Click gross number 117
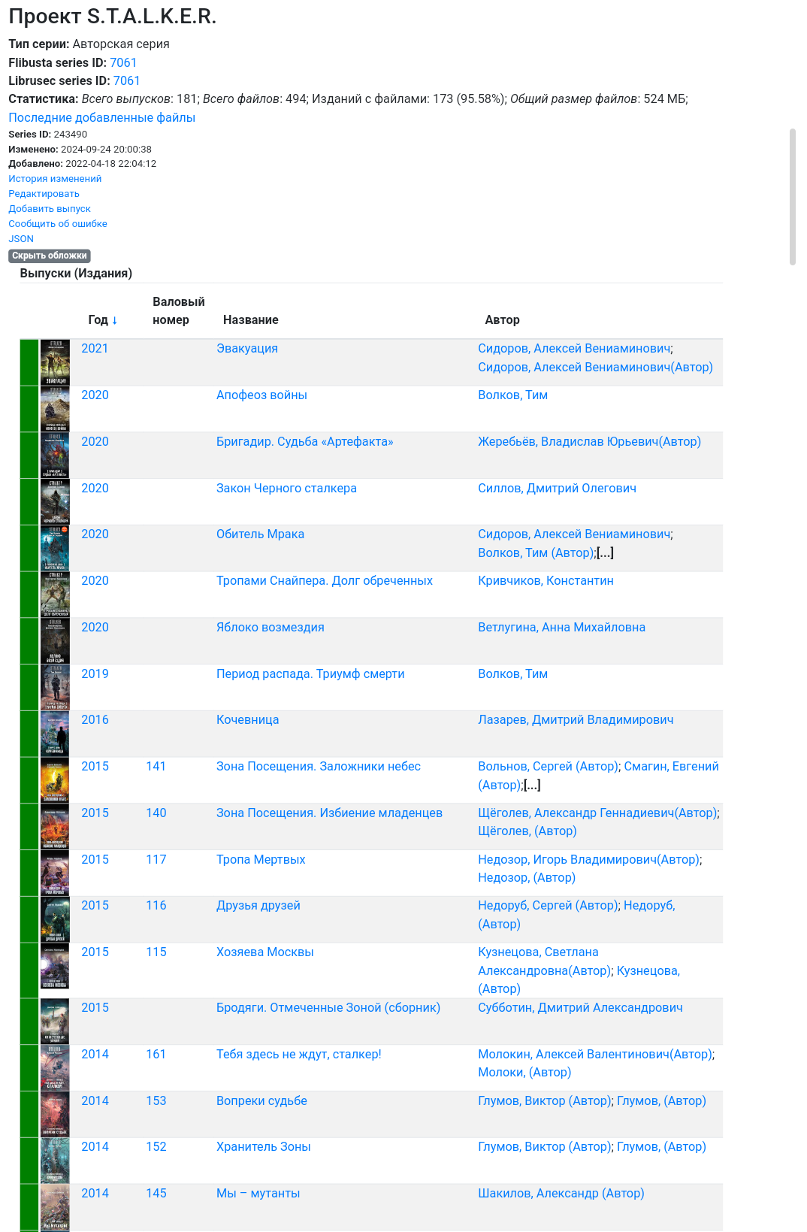This screenshot has width=807, height=1232. pos(156,860)
